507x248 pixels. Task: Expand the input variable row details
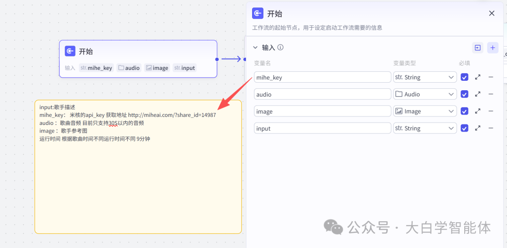(477, 128)
